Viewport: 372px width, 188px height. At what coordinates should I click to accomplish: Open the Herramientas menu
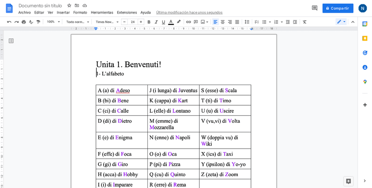click(102, 12)
